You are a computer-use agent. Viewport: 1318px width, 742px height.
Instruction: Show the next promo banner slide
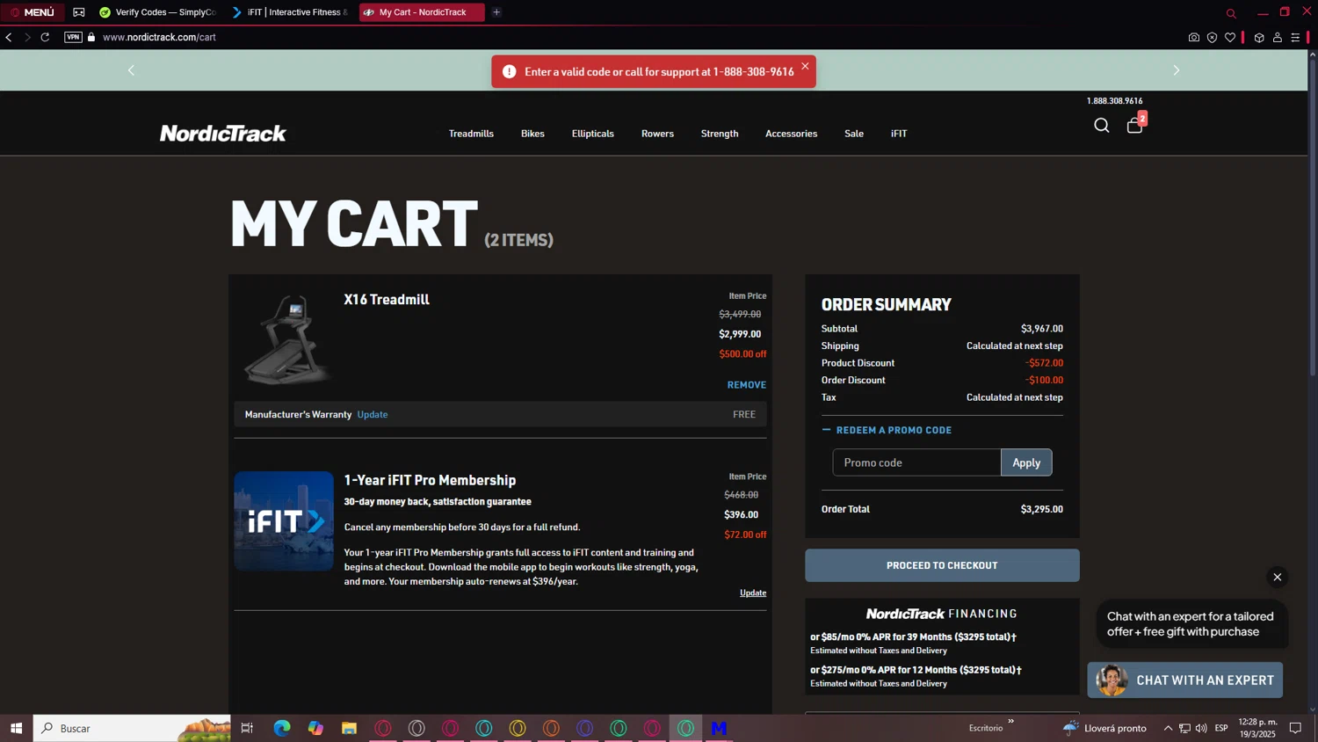tap(1177, 70)
